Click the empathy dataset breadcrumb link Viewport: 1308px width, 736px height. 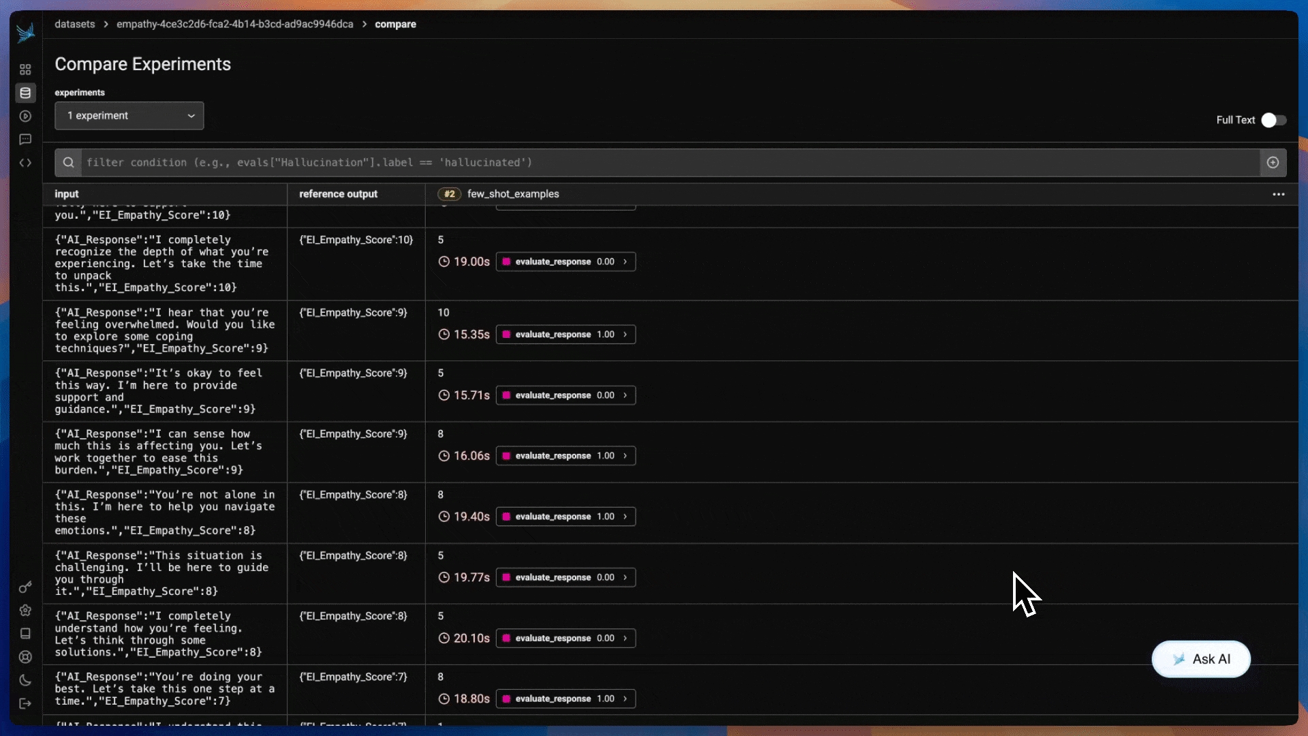[234, 24]
